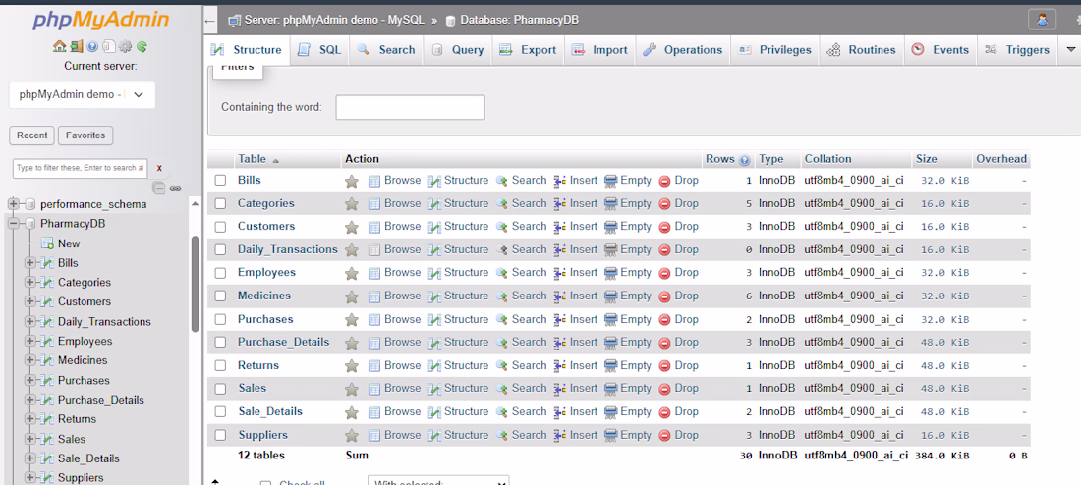
Task: Click the navigation tree filter input
Action: pos(80,168)
